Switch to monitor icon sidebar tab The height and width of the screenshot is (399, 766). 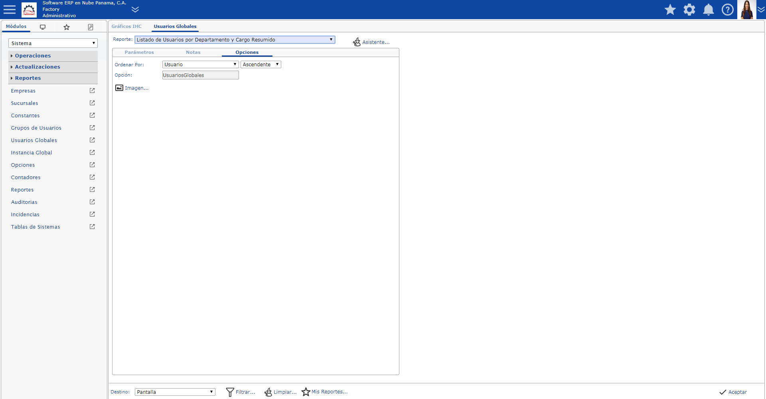[x=43, y=27]
